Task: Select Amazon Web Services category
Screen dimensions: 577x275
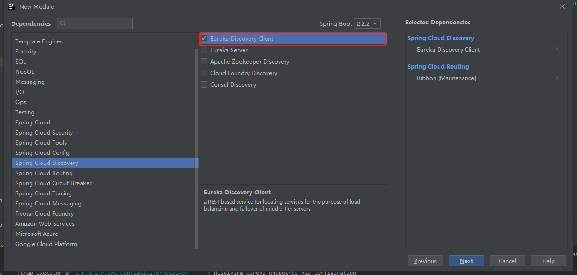Action: (104, 224)
